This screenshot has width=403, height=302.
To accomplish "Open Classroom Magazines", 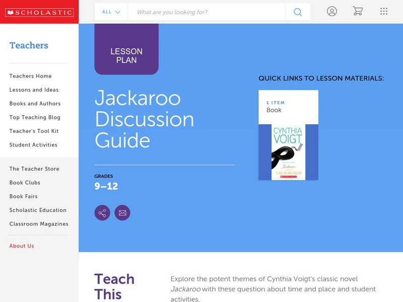I will point(38,223).
